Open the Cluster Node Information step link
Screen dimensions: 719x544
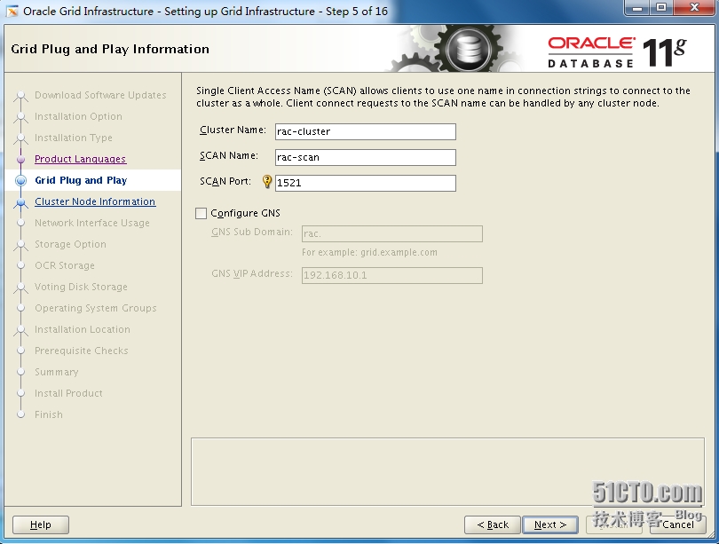[x=95, y=201]
